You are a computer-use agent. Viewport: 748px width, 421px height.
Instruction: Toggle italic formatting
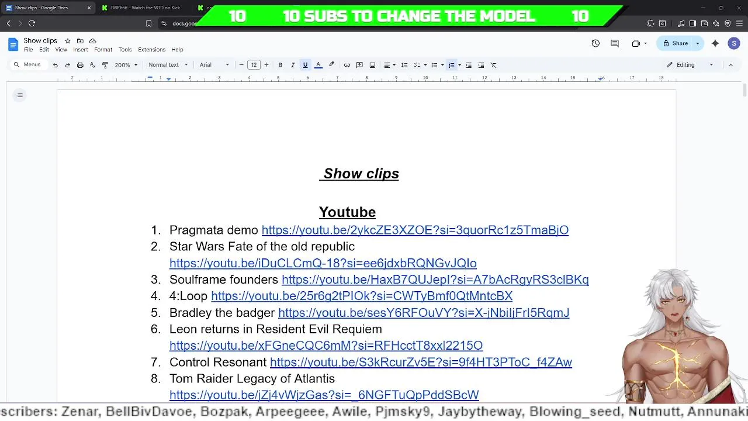[293, 65]
